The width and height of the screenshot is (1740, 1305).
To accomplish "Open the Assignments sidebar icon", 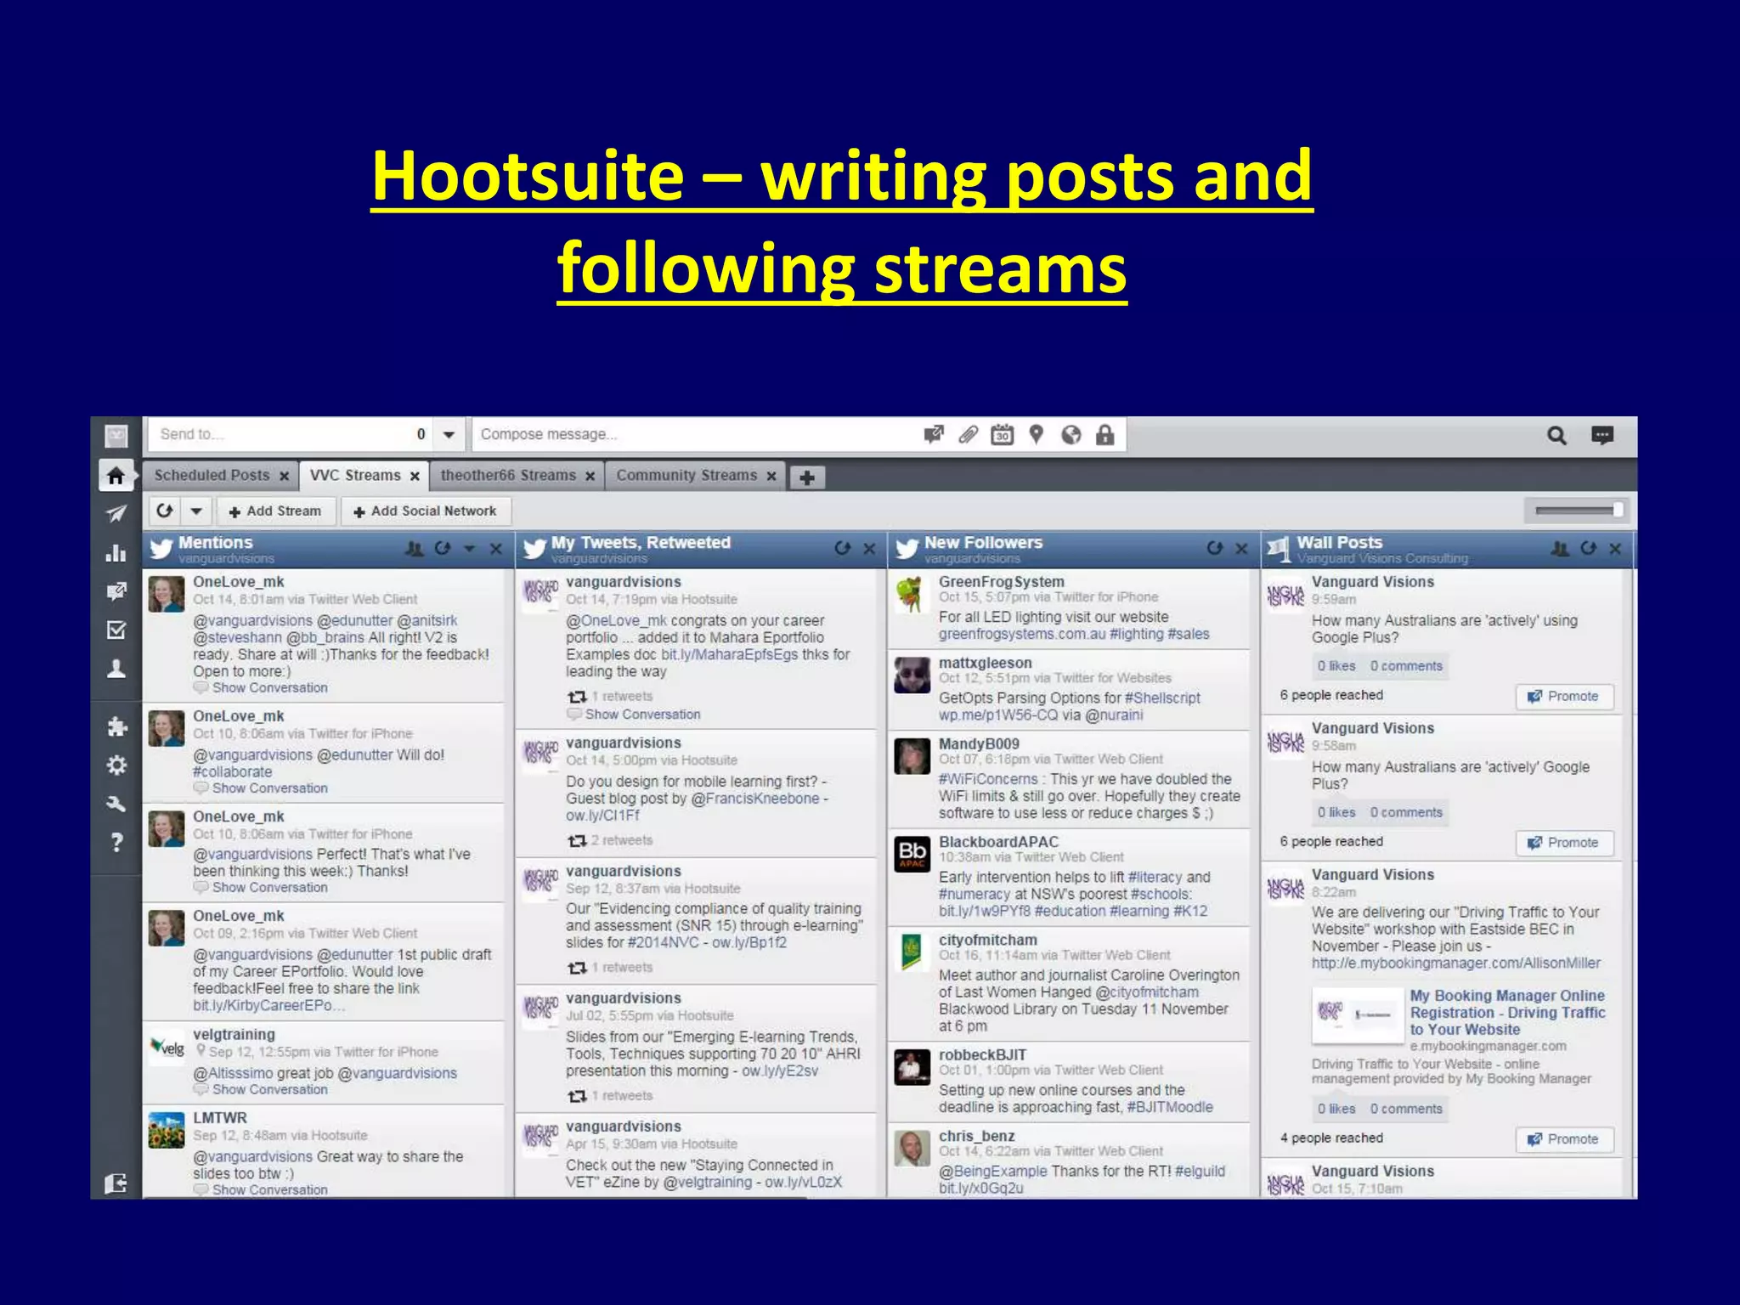I will (116, 630).
